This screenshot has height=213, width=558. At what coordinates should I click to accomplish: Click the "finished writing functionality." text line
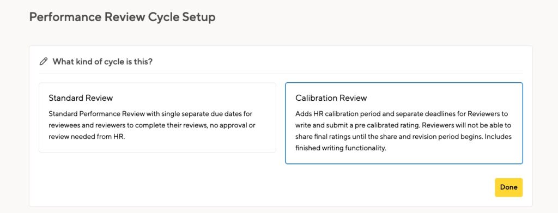point(341,148)
